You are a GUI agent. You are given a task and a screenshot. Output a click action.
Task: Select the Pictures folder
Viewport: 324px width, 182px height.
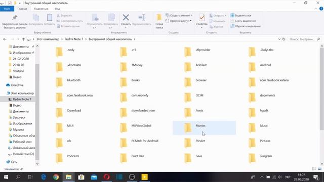260,143
